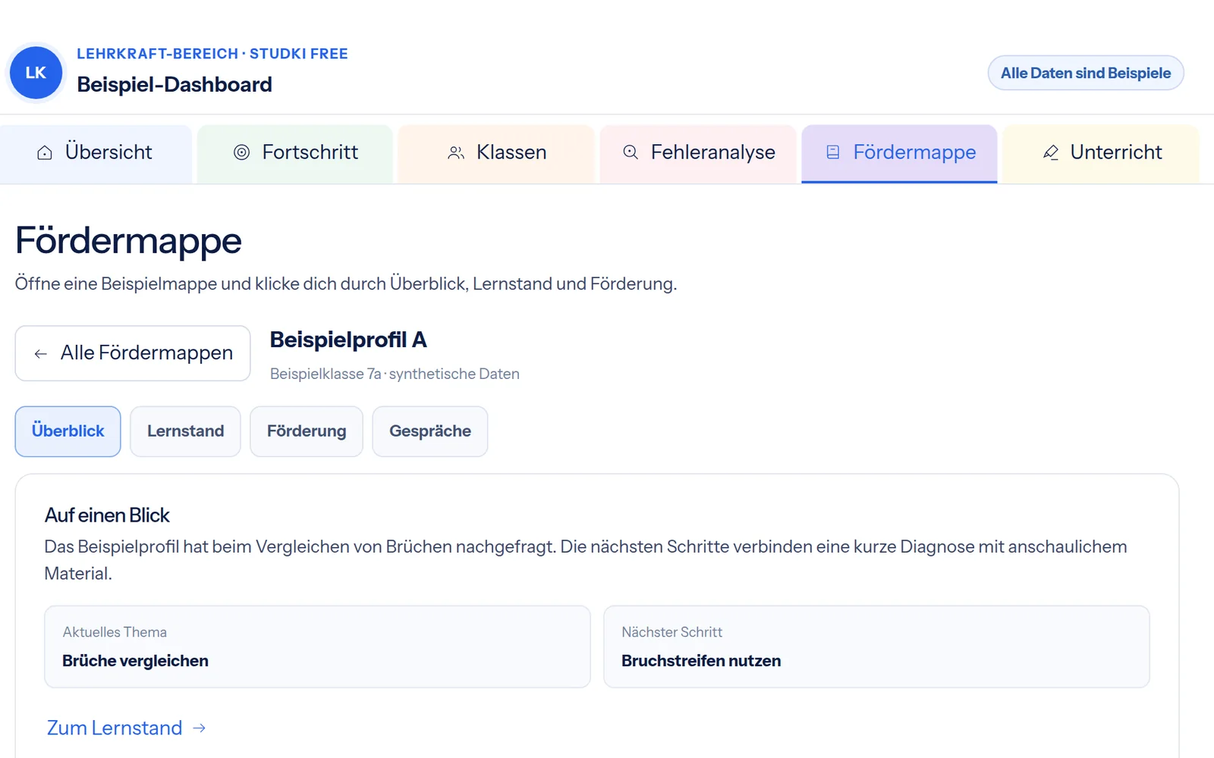
Task: Click the pencil icon beside Unterricht
Action: 1051,152
